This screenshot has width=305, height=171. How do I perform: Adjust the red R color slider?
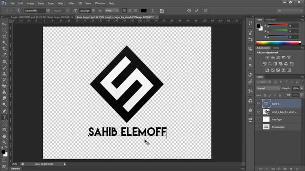[277, 25]
